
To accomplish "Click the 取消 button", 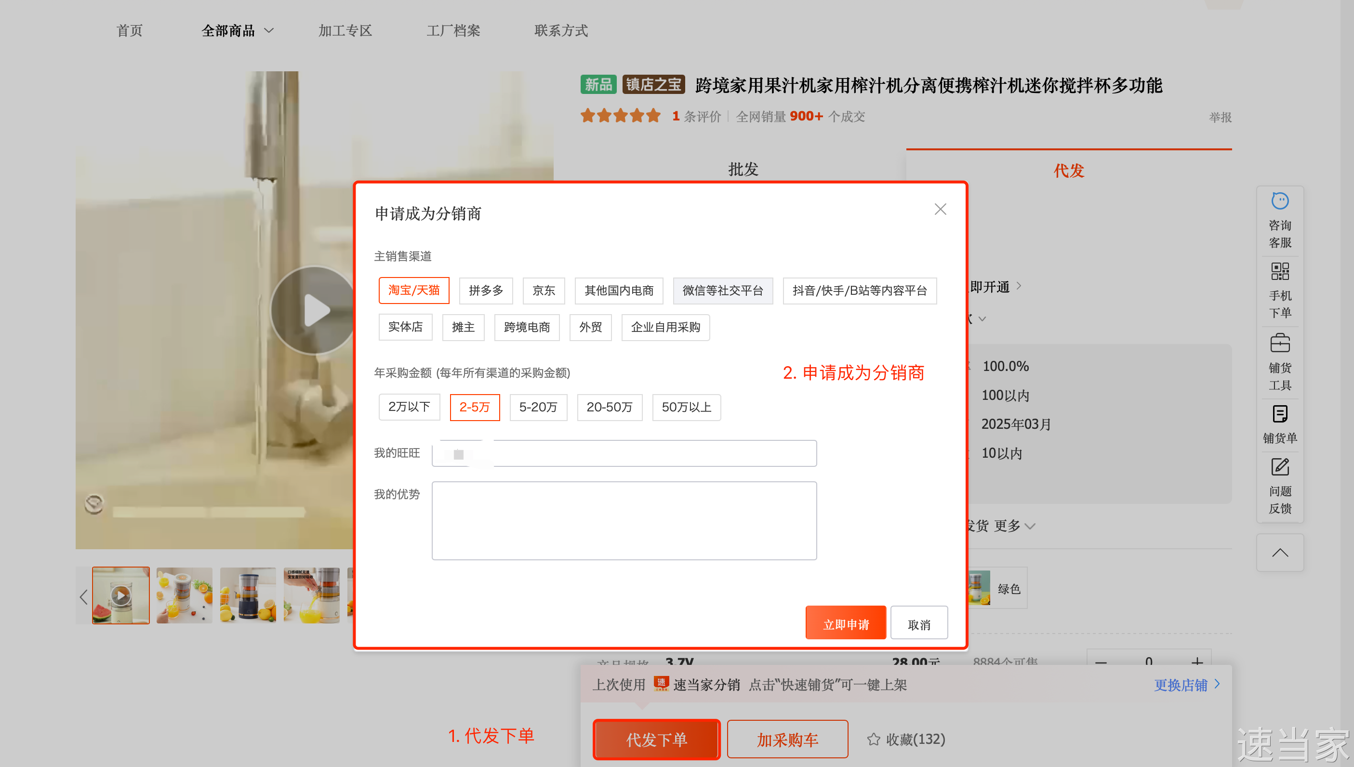I will pyautogui.click(x=918, y=624).
